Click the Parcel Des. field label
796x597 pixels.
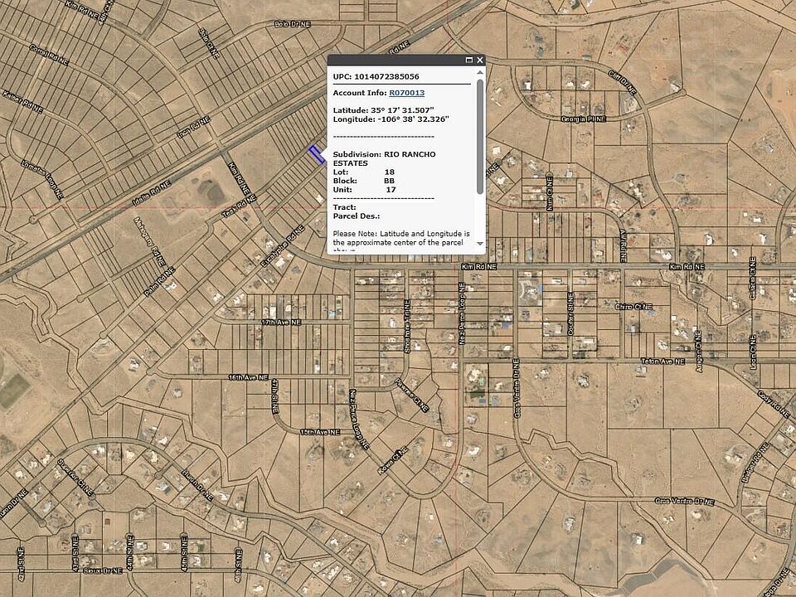point(357,216)
